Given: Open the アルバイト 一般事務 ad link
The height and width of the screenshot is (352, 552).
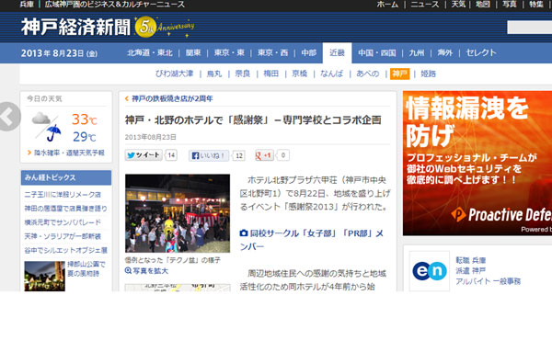Looking at the screenshot, I should click(488, 281).
